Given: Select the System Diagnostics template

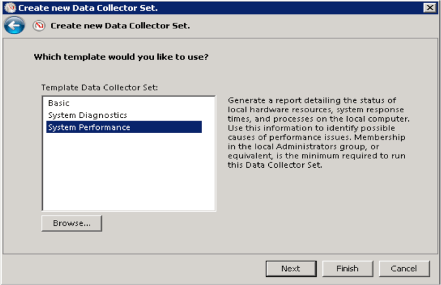Looking at the screenshot, I should (x=124, y=115).
